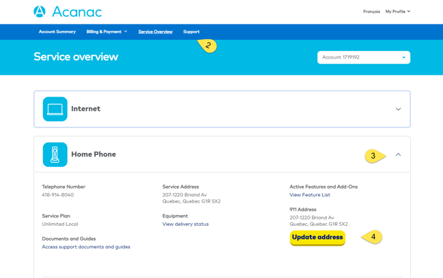Click the Internet section heading
The image size is (443, 278).
(86, 109)
